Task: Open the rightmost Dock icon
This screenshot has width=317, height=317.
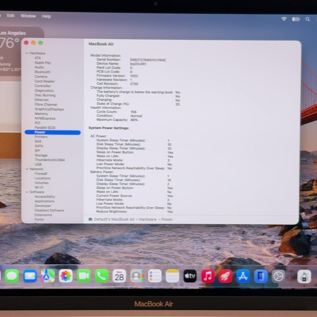Action: [304, 277]
